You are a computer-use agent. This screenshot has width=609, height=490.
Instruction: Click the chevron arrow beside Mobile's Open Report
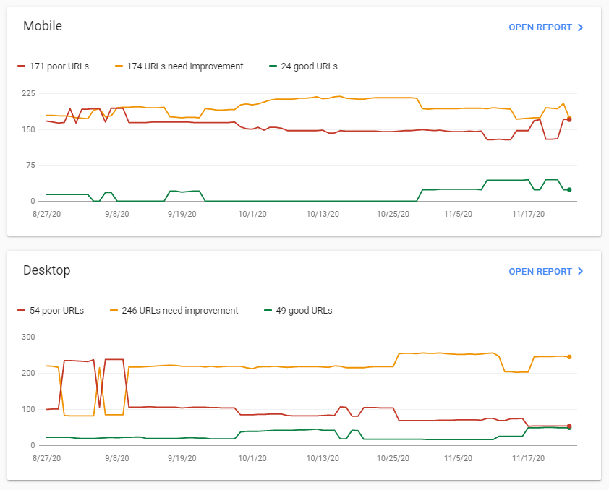tap(579, 27)
